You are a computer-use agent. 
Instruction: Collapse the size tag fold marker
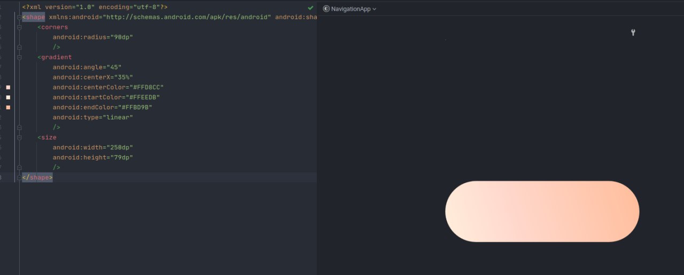coord(19,137)
